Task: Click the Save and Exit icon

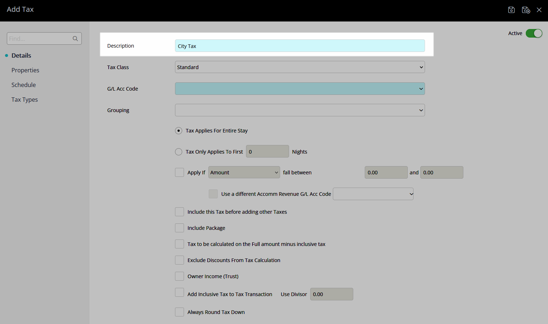Action: tap(526, 10)
